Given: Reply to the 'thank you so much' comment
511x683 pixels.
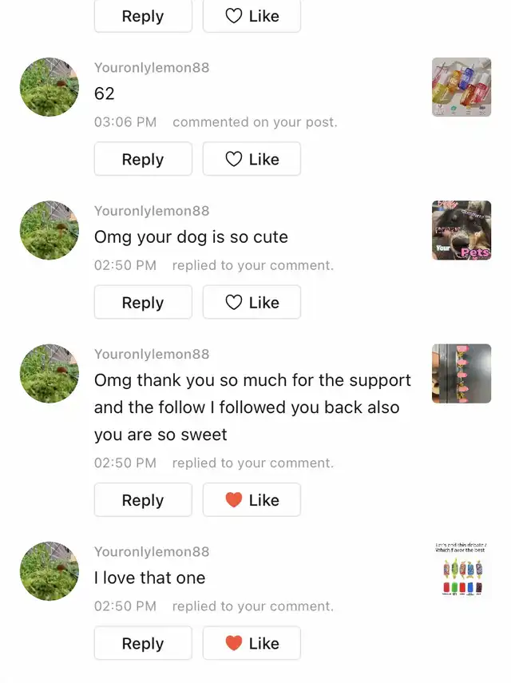Looking at the screenshot, I should [143, 499].
